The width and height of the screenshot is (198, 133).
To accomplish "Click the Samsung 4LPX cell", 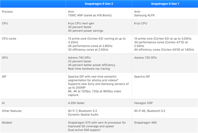I will (145, 16).
